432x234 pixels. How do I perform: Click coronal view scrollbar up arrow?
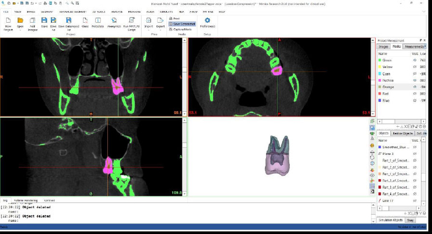pos(184,40)
